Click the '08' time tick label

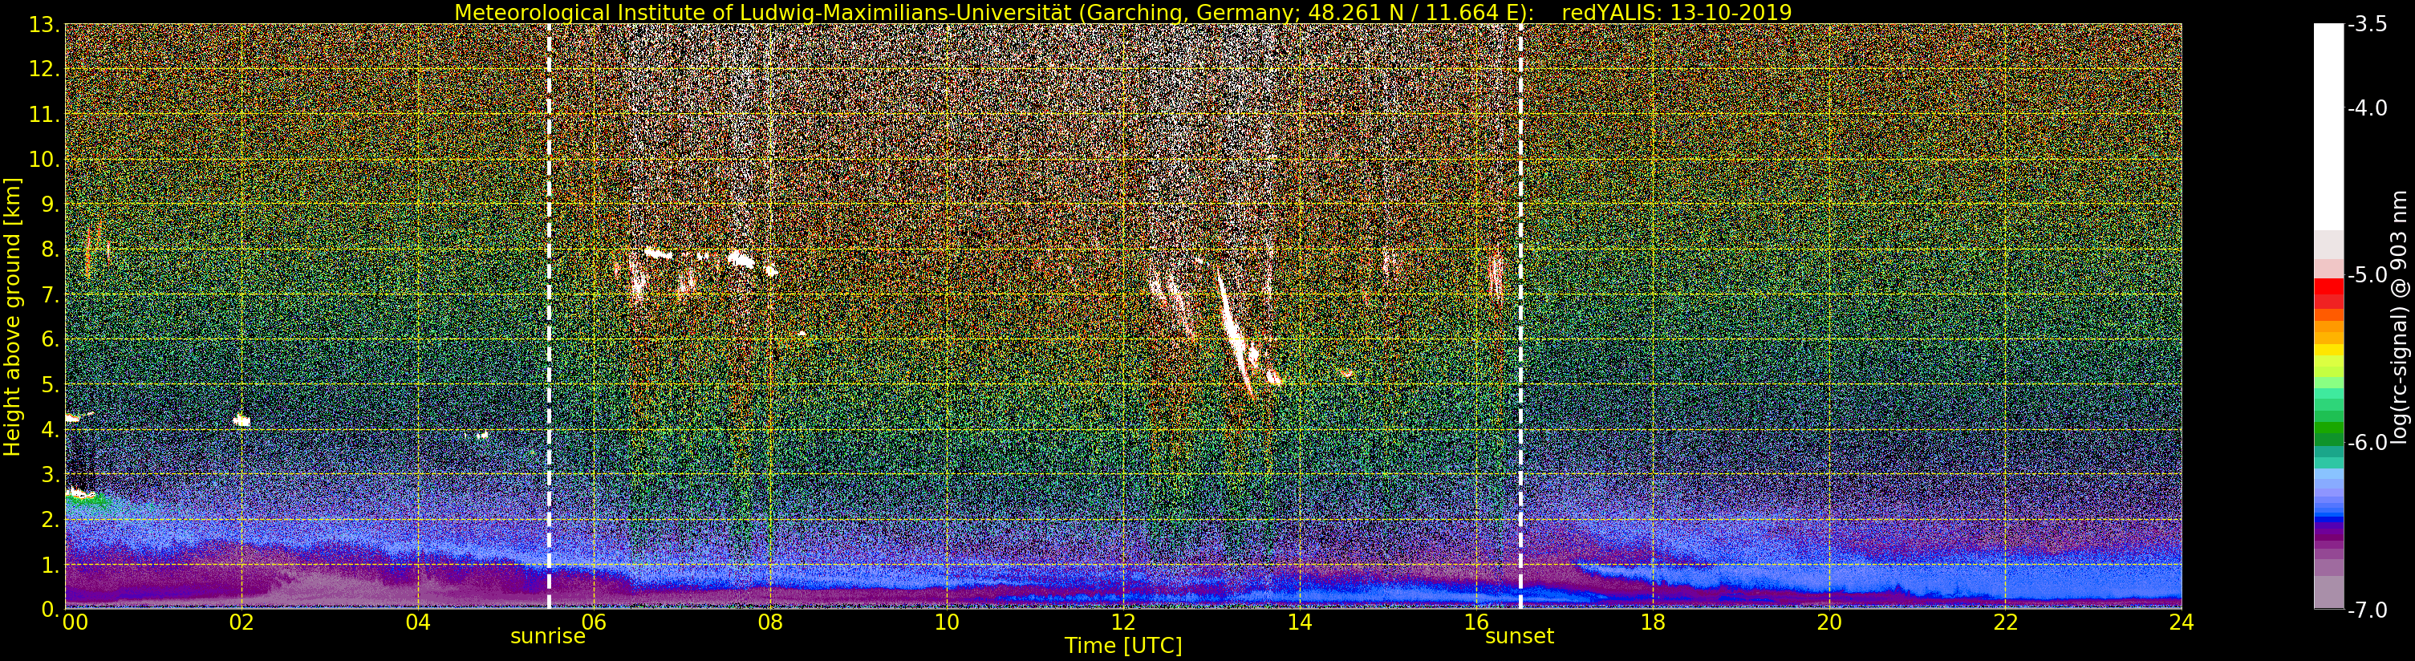point(769,622)
